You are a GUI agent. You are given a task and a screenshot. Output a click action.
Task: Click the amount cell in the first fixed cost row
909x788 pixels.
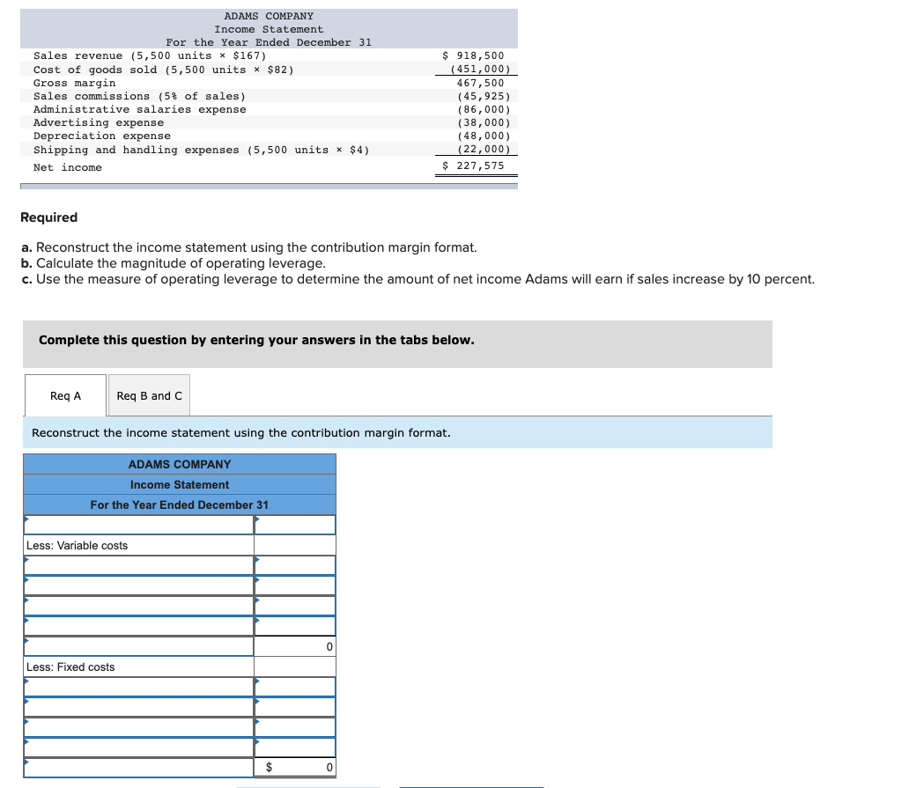point(295,686)
